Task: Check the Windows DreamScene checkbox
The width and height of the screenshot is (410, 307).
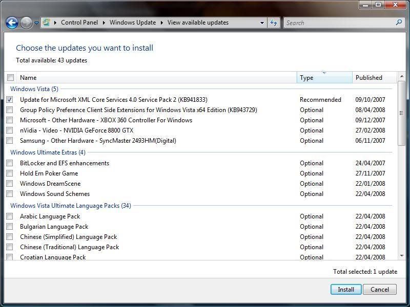Action: coord(10,184)
